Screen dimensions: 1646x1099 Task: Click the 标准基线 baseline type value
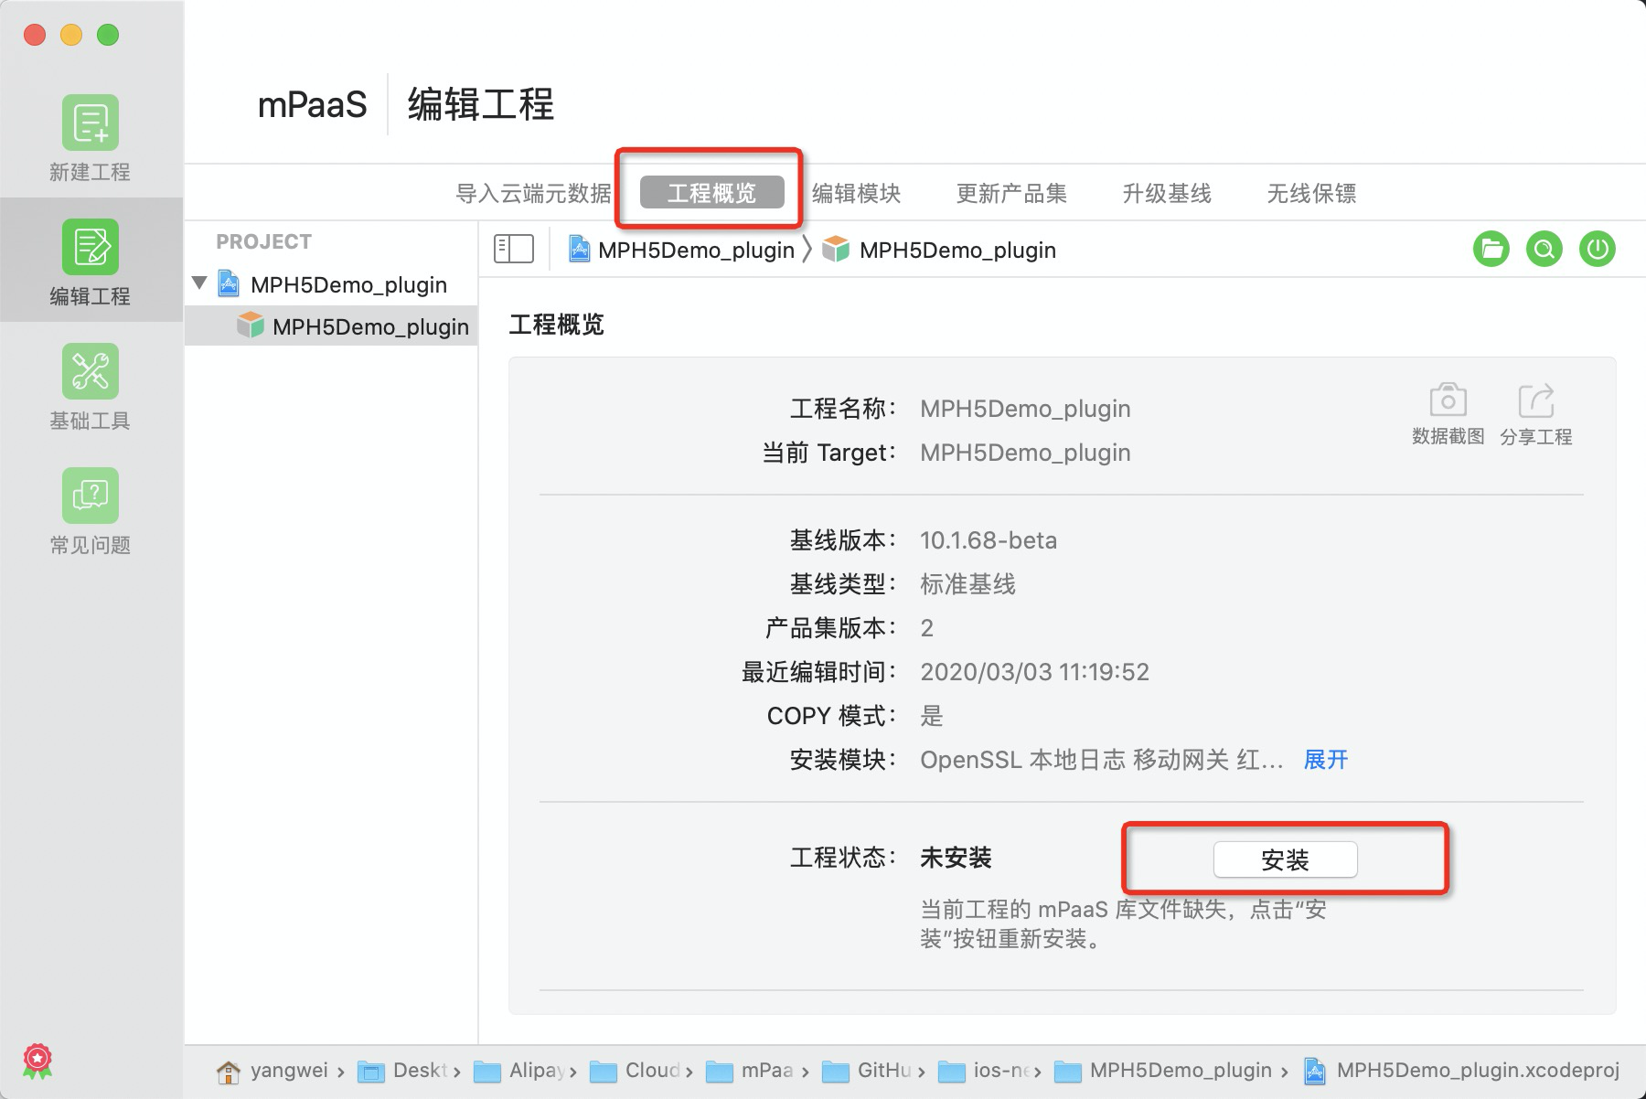(x=967, y=584)
